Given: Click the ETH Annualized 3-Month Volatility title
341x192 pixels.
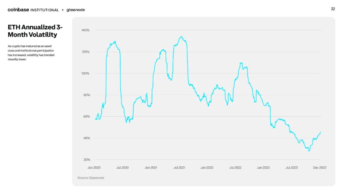Looking at the screenshot, I should point(35,31).
